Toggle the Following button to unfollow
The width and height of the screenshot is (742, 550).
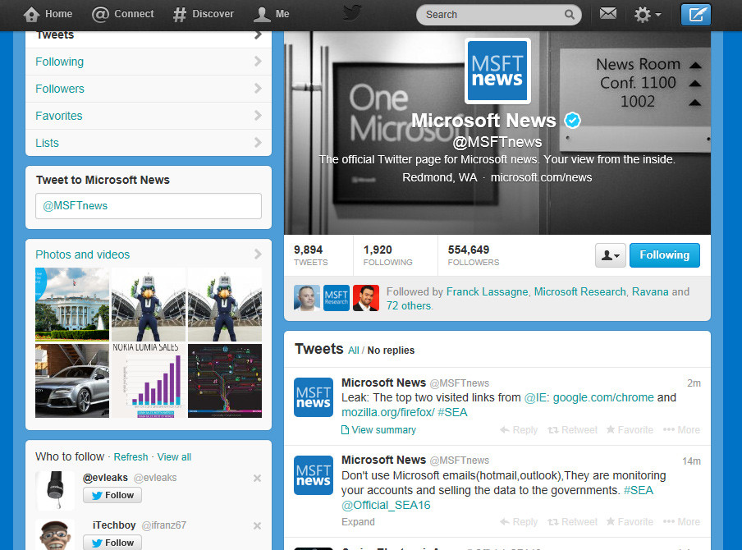pyautogui.click(x=664, y=255)
